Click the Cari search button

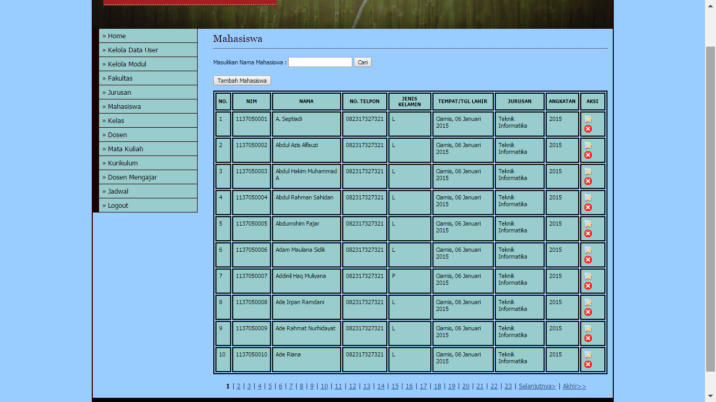pos(362,62)
